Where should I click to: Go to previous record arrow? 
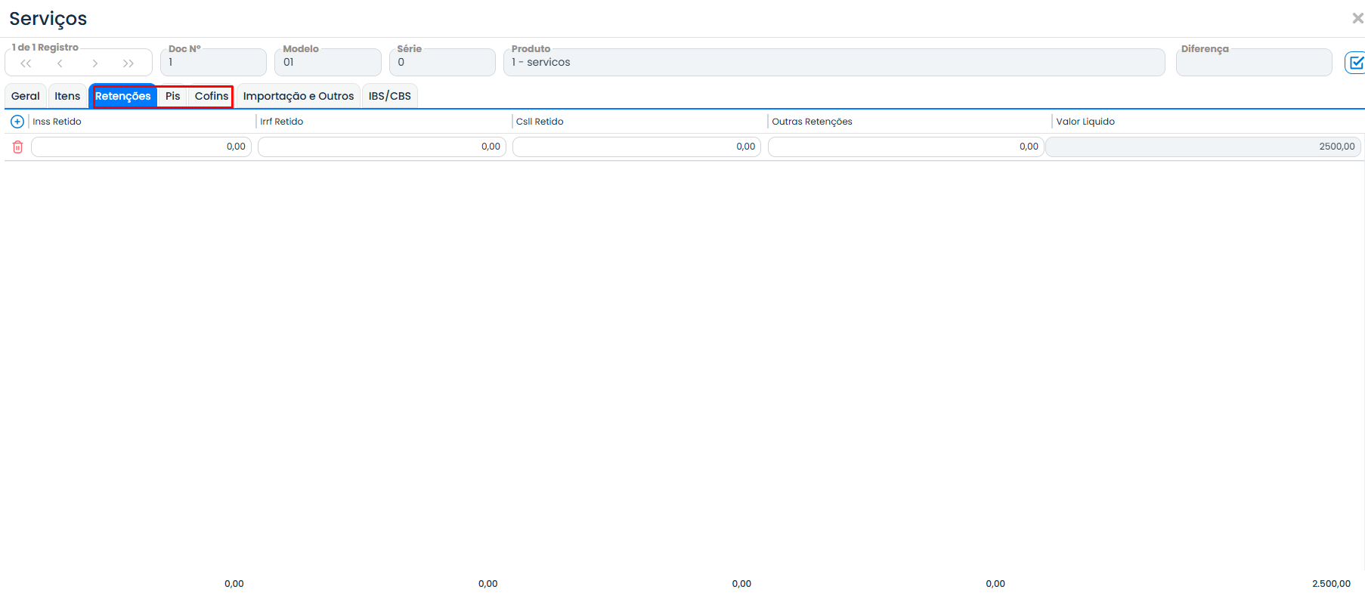60,63
